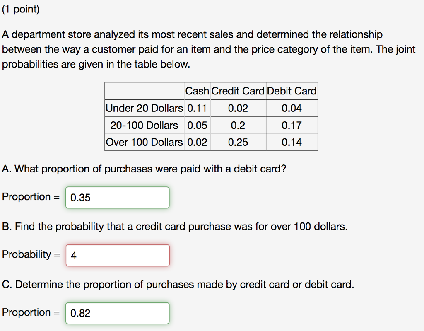Click the Under 20 Dollars row label

144,108
